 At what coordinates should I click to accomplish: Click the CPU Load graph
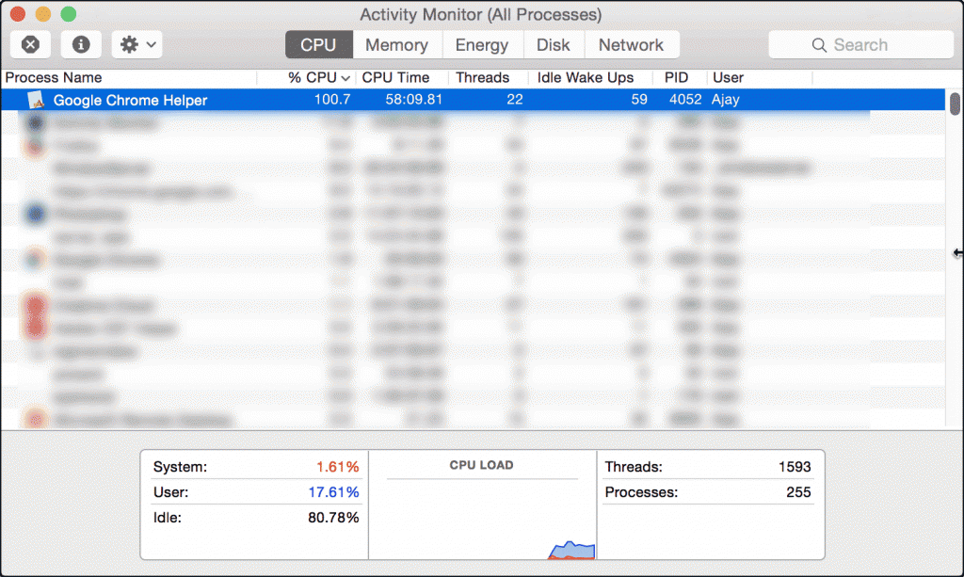tap(482, 513)
